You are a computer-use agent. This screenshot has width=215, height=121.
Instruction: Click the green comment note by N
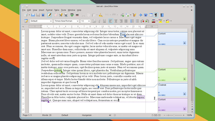point(173,75)
